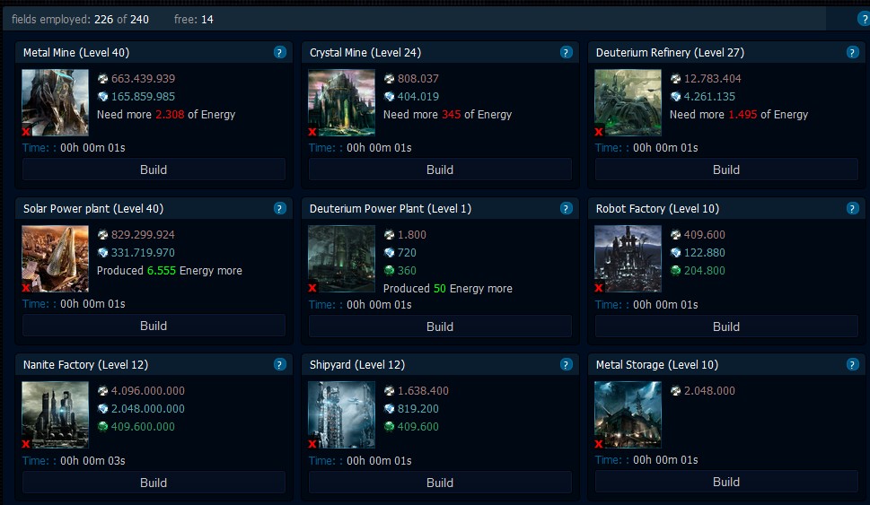Click the Crystal Mine (Level 24) title
Screen dimensions: 870x505
pyautogui.click(x=365, y=53)
